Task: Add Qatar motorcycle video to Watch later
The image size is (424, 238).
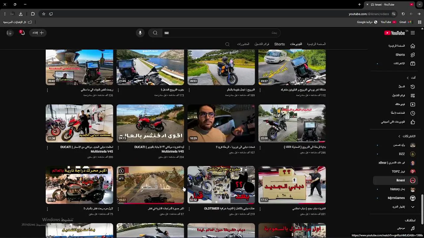Action: [122, 171]
